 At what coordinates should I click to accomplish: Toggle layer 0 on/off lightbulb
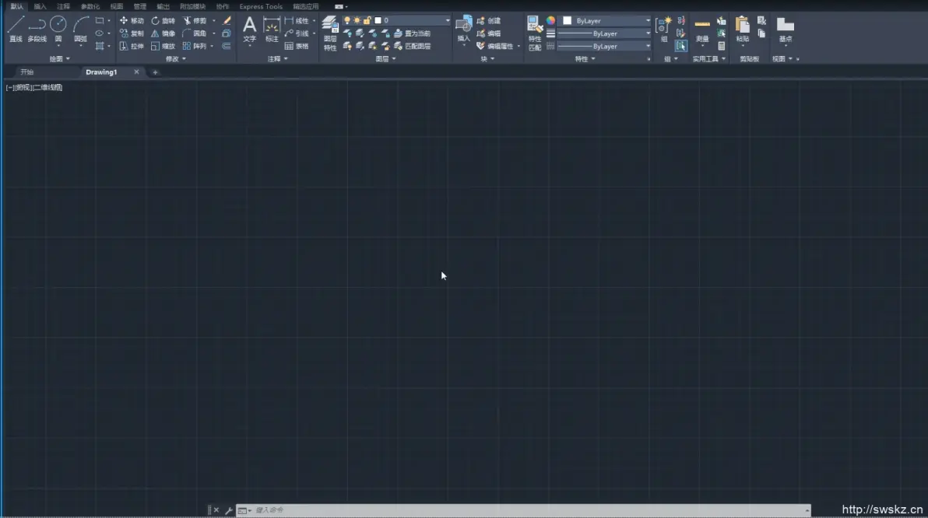point(346,21)
